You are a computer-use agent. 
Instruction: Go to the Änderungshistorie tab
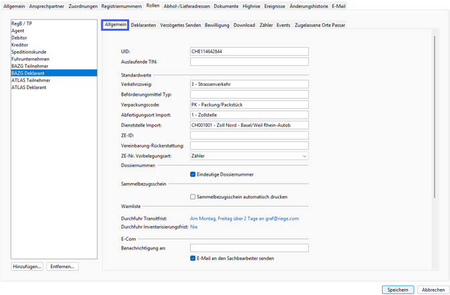pyautogui.click(x=308, y=6)
